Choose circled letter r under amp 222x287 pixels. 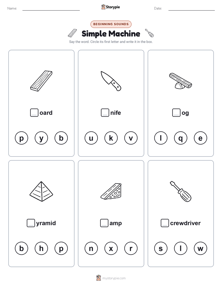[131, 248]
